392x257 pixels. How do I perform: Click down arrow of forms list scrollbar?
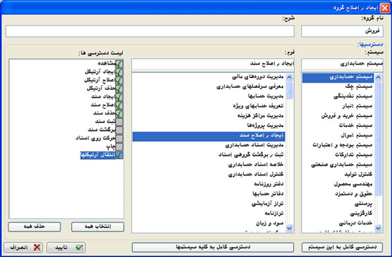[x=289, y=228]
